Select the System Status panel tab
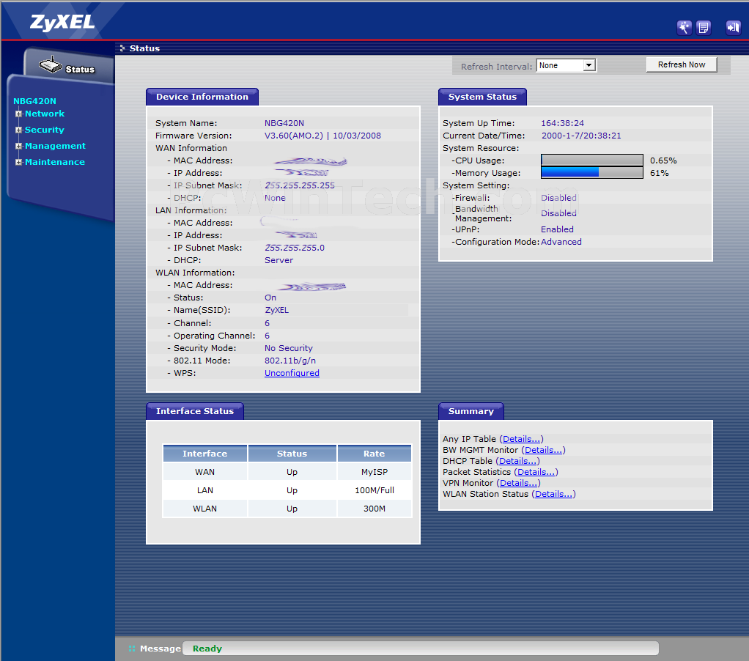749x661 pixels. pos(482,97)
